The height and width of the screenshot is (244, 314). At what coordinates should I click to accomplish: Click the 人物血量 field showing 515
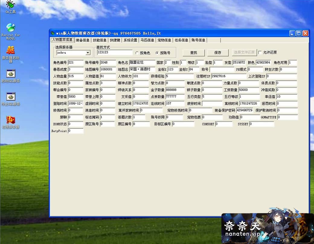75,76
